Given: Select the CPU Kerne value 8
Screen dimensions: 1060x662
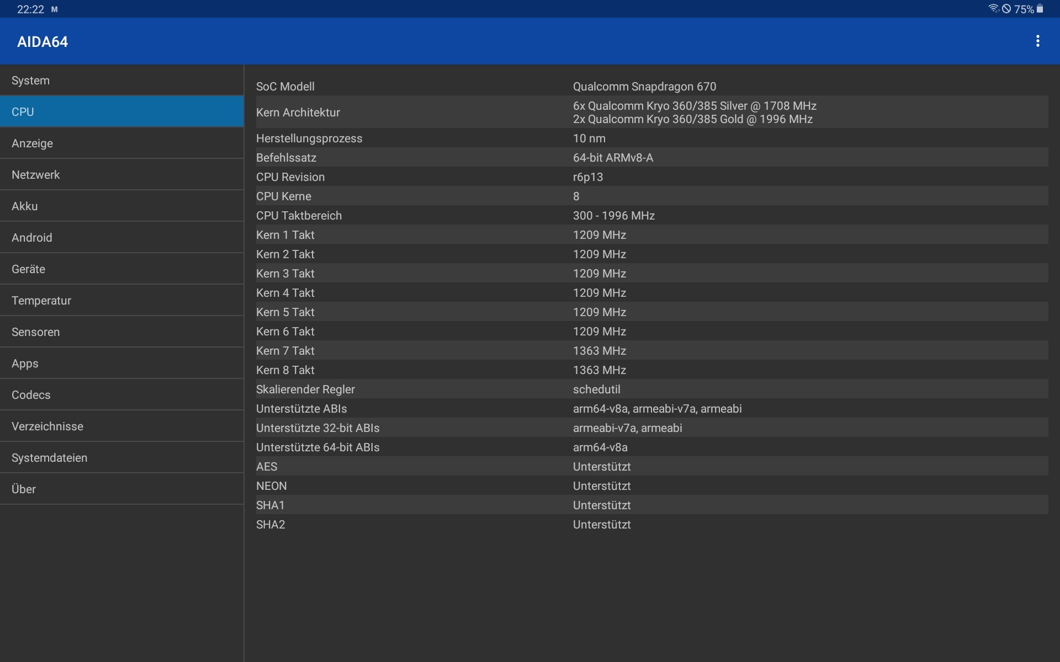Looking at the screenshot, I should (576, 196).
